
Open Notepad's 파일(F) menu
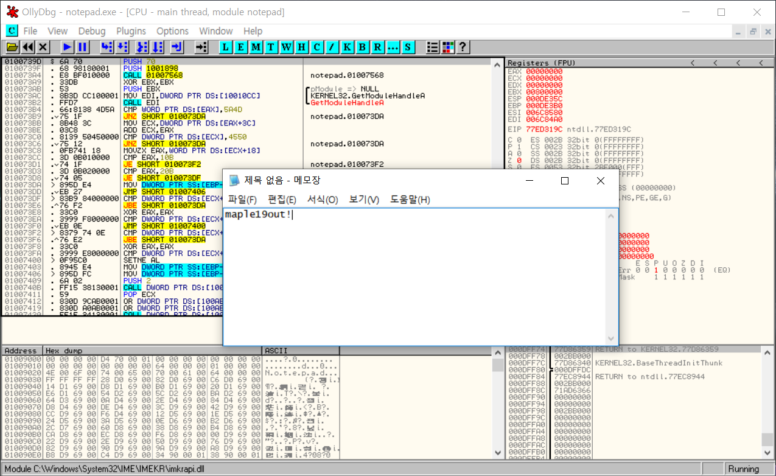(x=243, y=200)
